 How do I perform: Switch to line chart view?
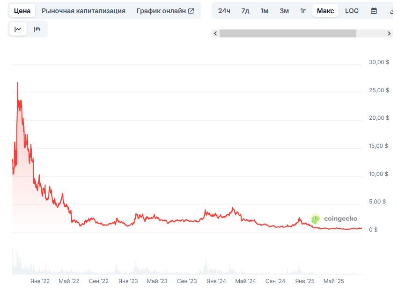tap(18, 29)
